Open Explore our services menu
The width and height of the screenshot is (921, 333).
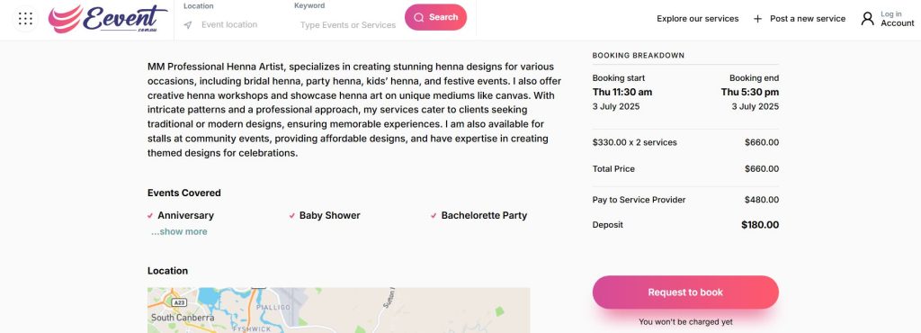click(698, 19)
